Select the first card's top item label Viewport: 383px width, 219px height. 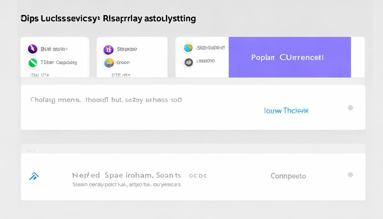[54, 49]
